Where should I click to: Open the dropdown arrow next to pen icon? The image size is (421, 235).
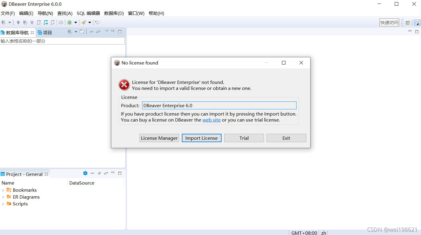click(x=90, y=22)
